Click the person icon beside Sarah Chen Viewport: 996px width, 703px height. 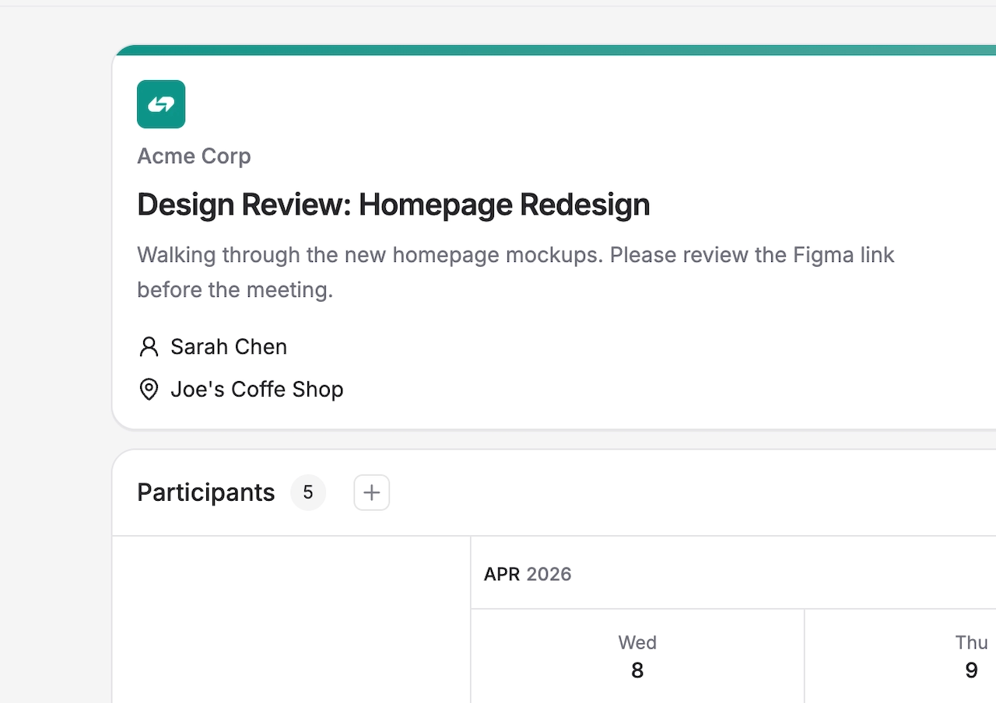pos(149,347)
